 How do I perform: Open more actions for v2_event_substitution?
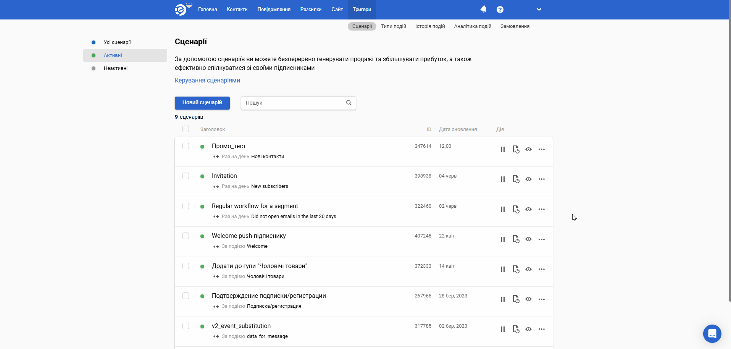click(542, 329)
